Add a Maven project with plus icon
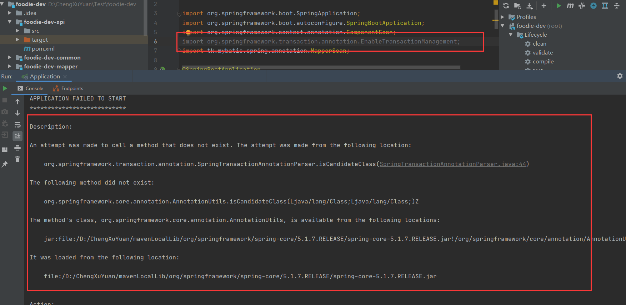 (544, 6)
